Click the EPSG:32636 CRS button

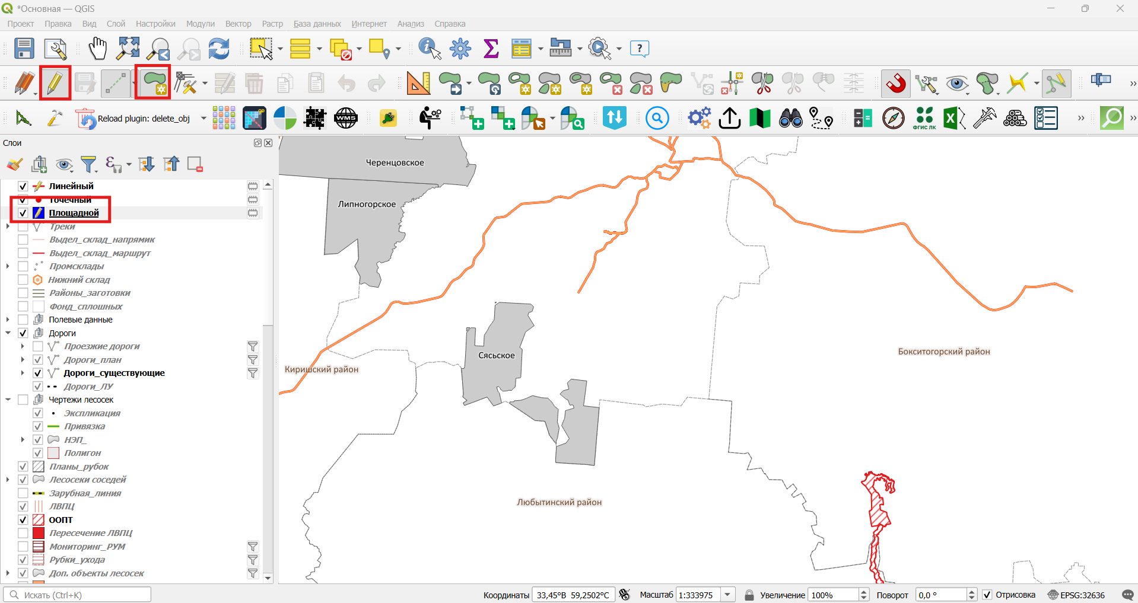click(x=1077, y=595)
